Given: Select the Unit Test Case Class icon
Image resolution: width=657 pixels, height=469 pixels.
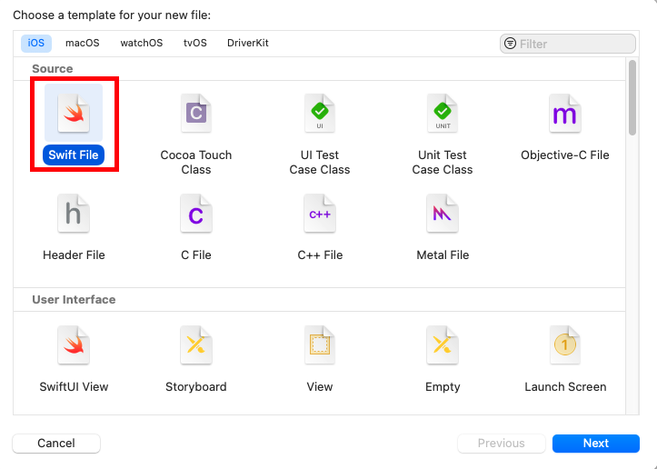Looking at the screenshot, I should pos(443,114).
